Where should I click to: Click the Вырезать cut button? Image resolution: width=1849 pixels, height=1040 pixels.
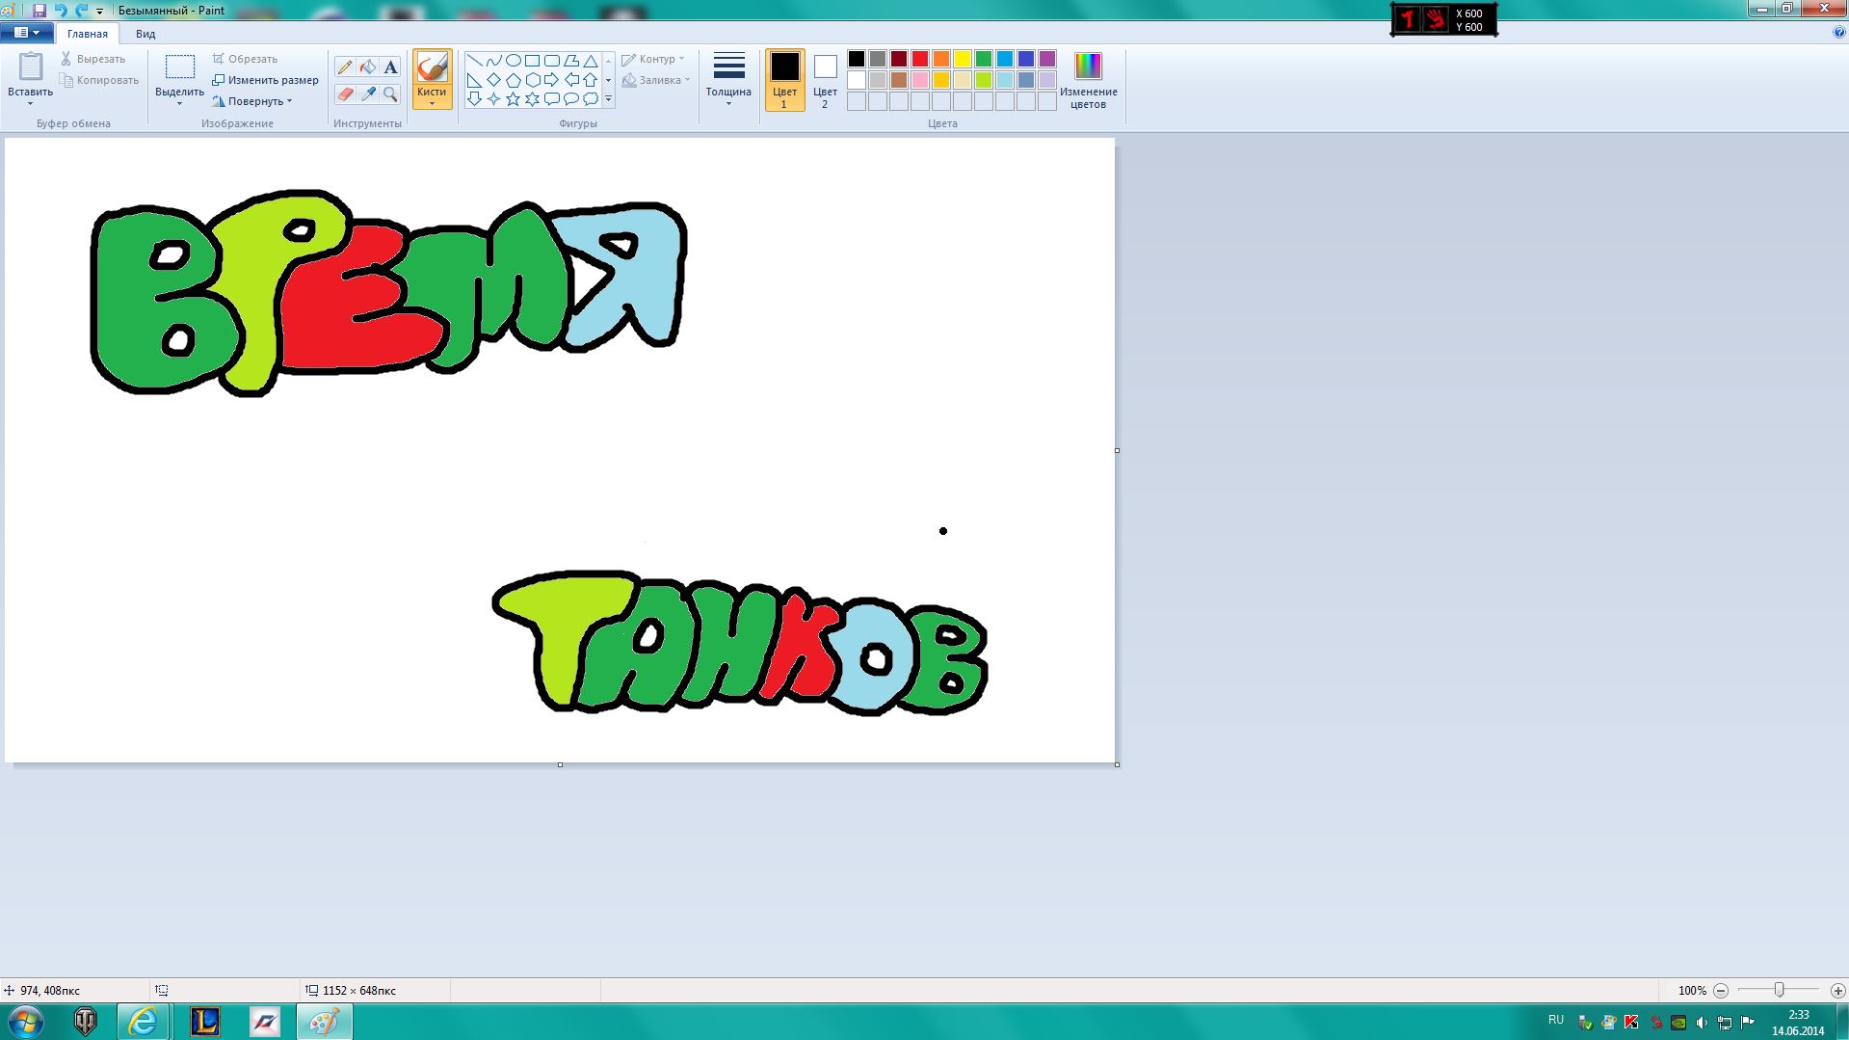tap(93, 59)
